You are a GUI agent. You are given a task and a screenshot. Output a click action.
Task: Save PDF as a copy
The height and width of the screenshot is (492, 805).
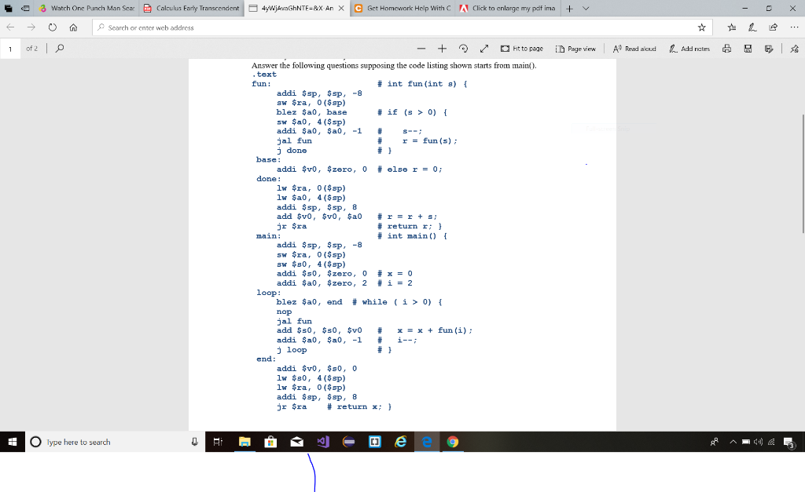click(769, 49)
